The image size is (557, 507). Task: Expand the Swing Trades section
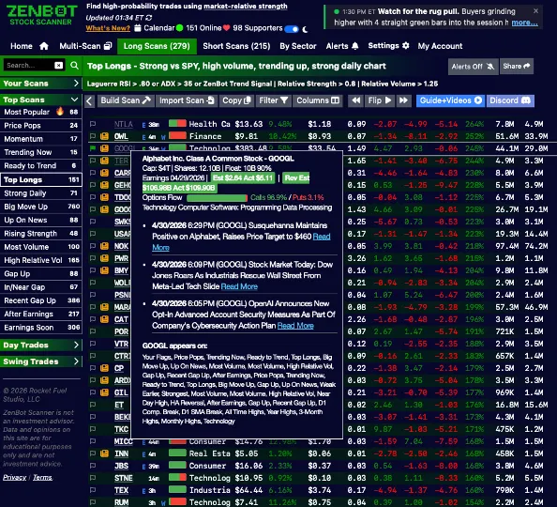(41, 361)
